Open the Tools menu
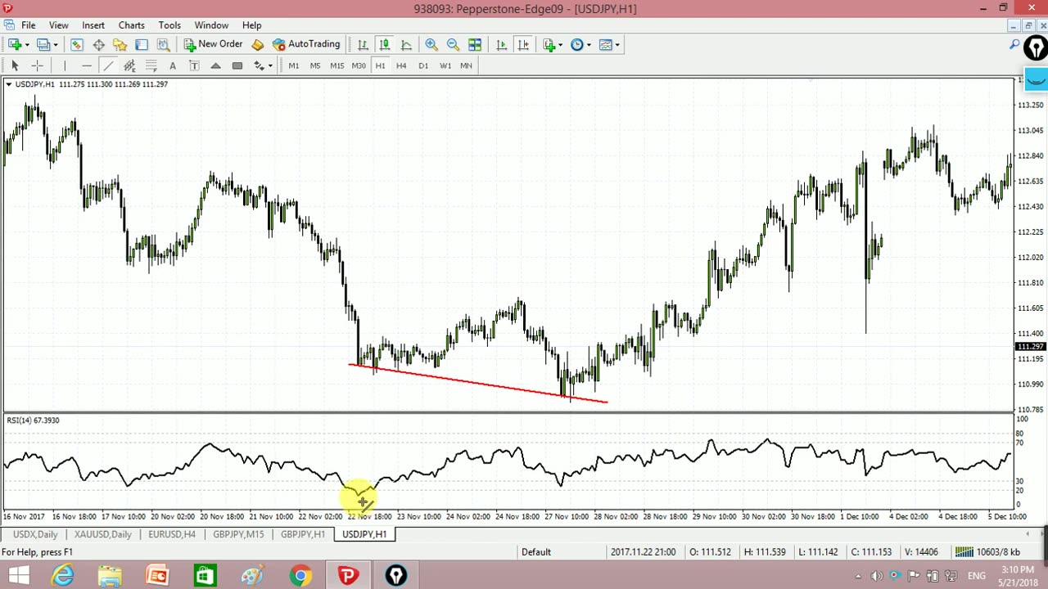 (169, 25)
